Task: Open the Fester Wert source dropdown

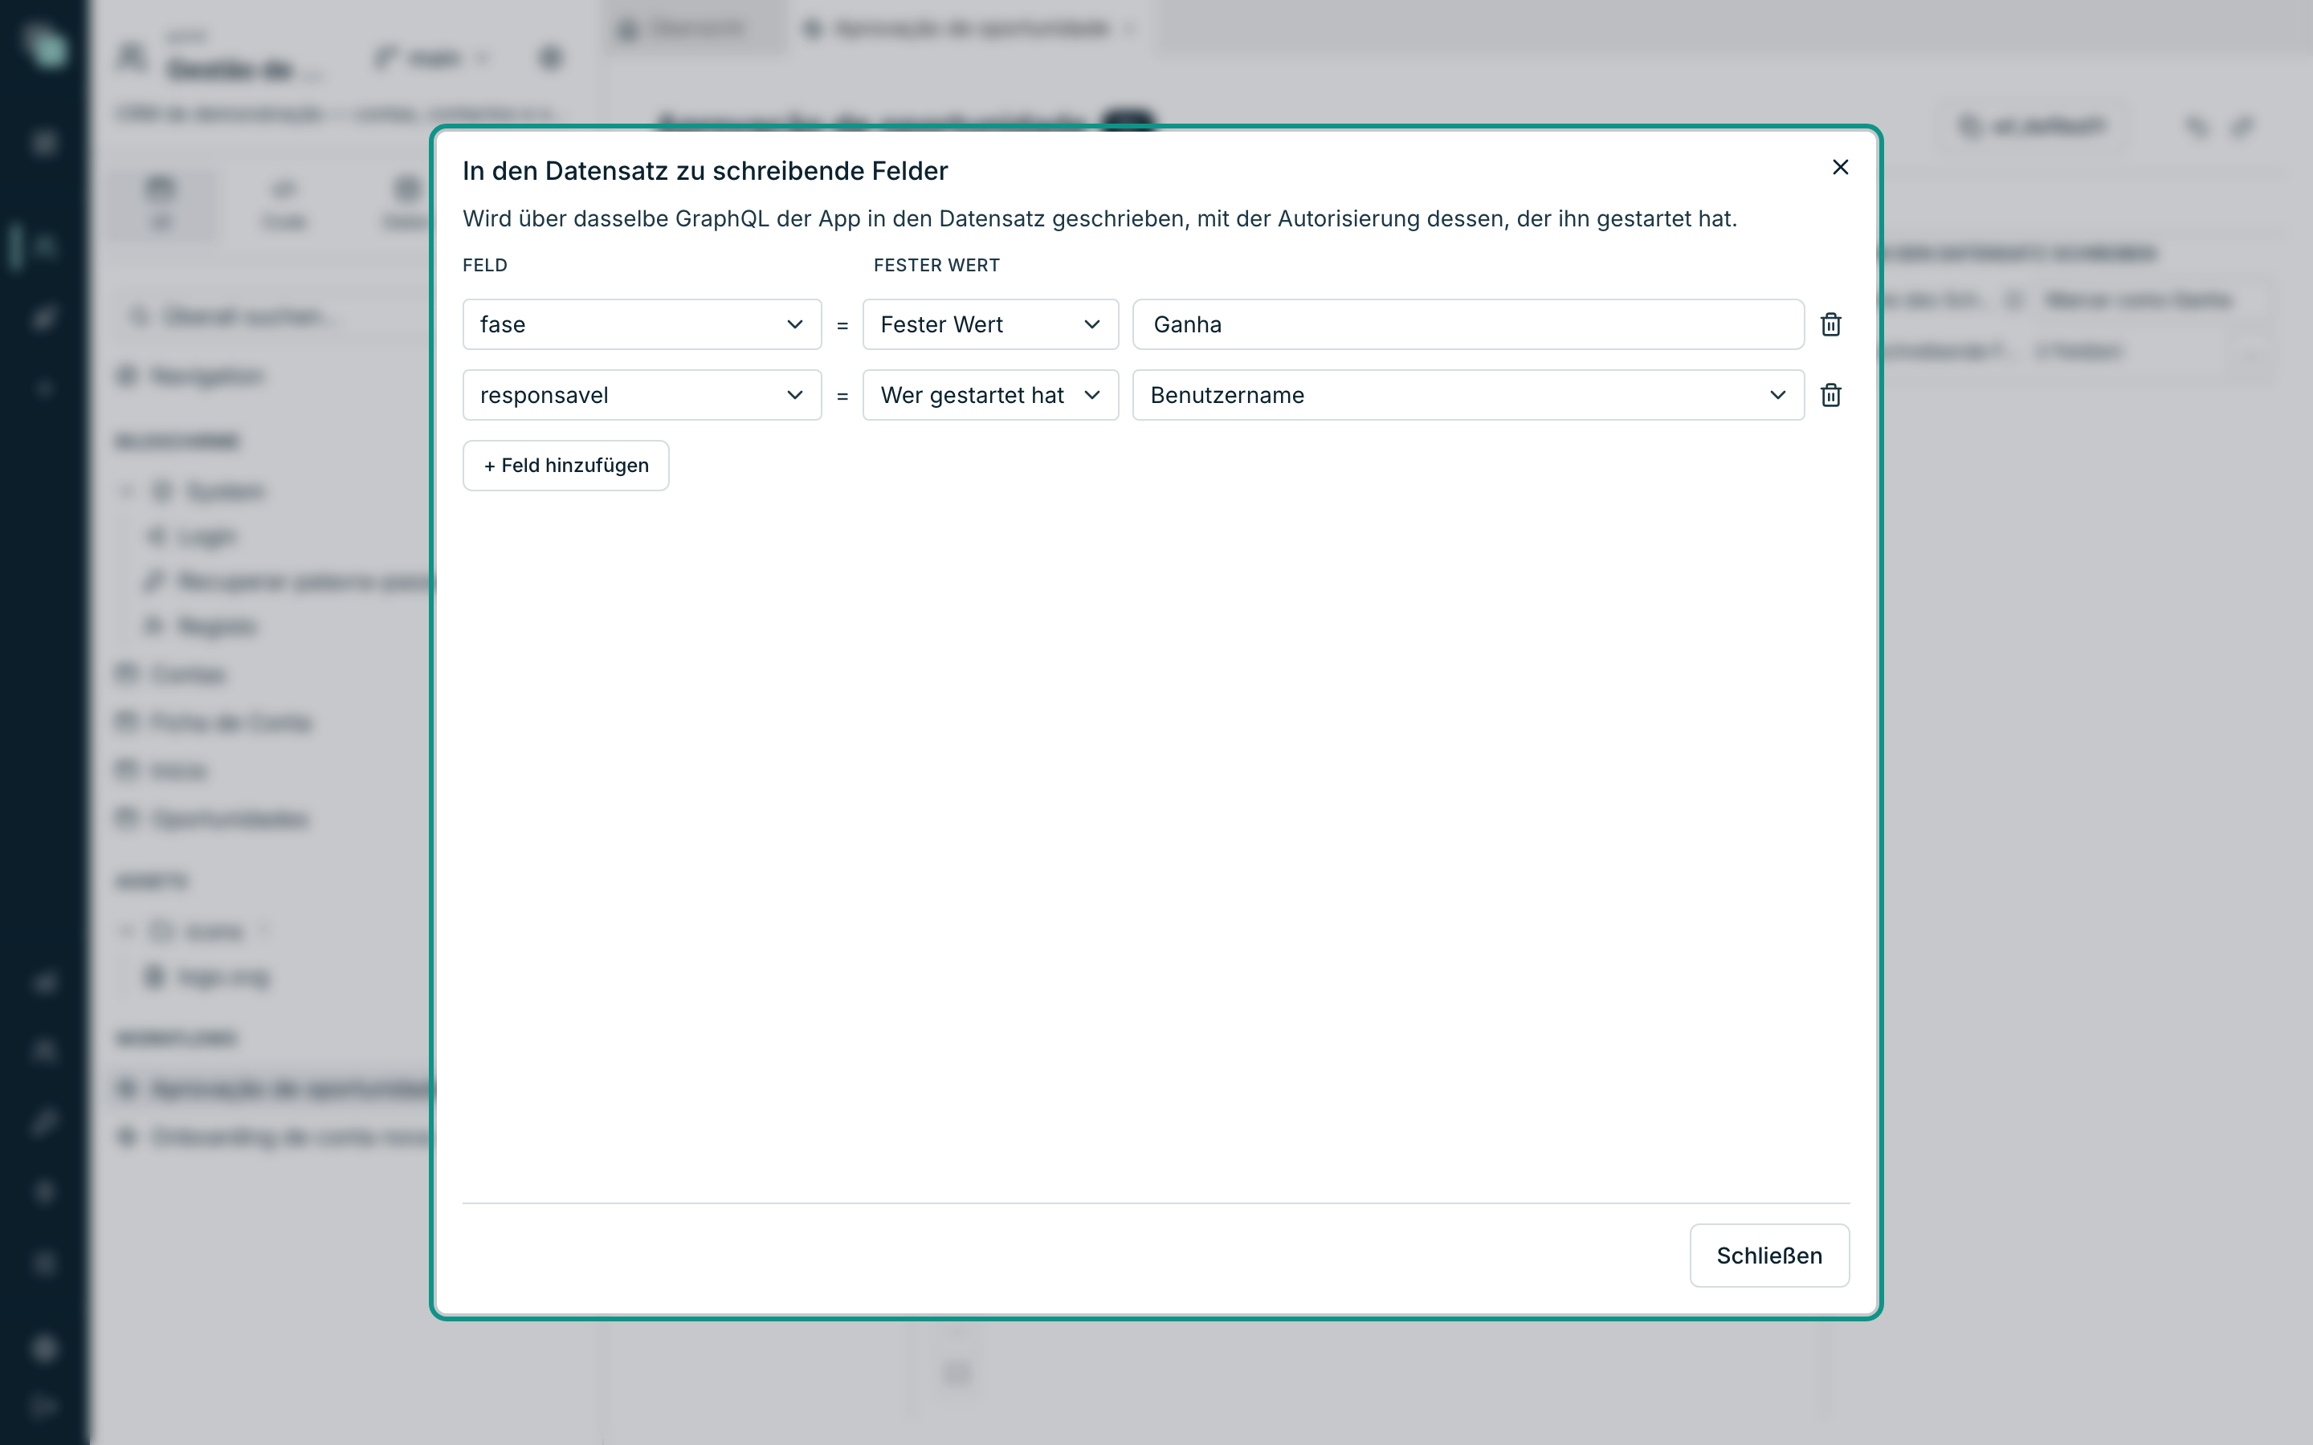Action: 990,325
